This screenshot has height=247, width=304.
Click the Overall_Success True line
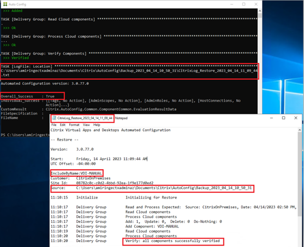click(28, 96)
